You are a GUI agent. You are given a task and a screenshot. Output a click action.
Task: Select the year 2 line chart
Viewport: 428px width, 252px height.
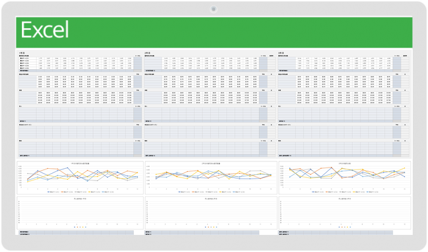211,178
